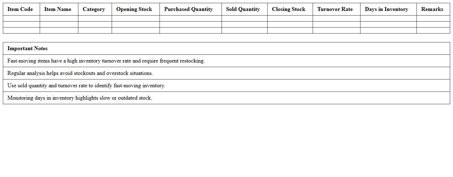Click the first empty cell under Remarks
The width and height of the screenshot is (453, 177).
click(433, 18)
